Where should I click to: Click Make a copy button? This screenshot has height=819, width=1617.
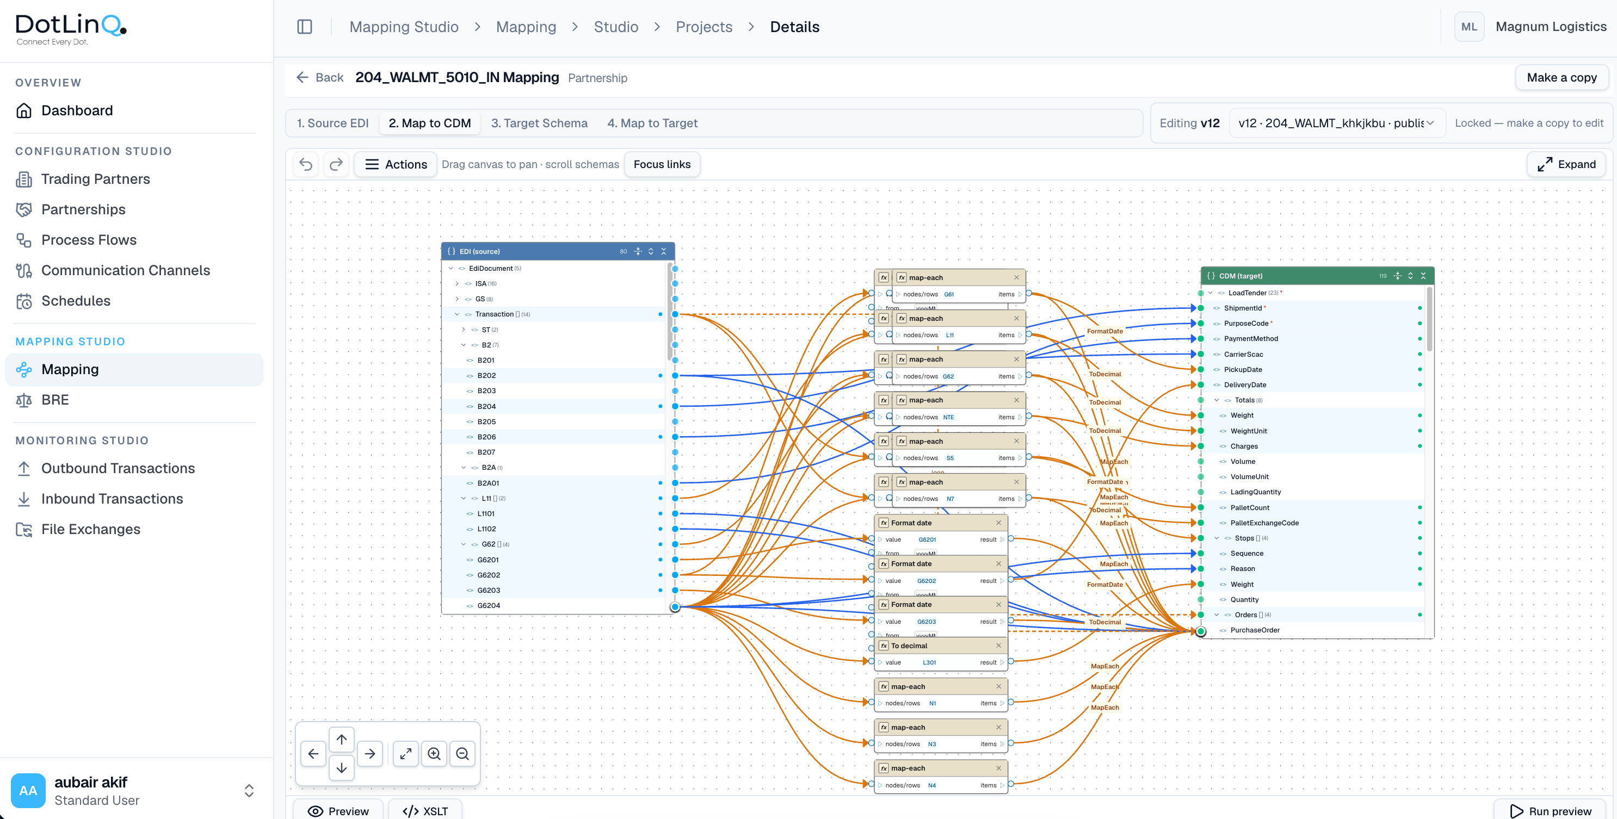pos(1561,77)
